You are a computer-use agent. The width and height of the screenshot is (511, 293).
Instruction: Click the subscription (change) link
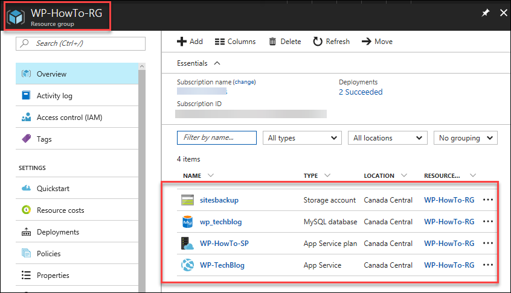(245, 82)
